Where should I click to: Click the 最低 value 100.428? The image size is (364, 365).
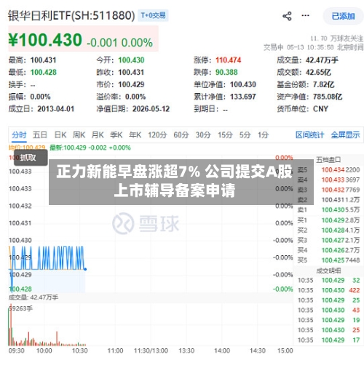click(44, 72)
